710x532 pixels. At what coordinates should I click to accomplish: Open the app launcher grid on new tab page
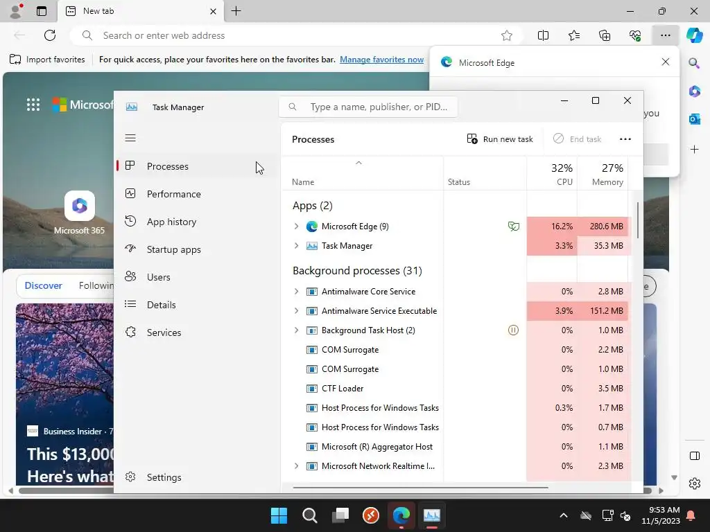33,105
